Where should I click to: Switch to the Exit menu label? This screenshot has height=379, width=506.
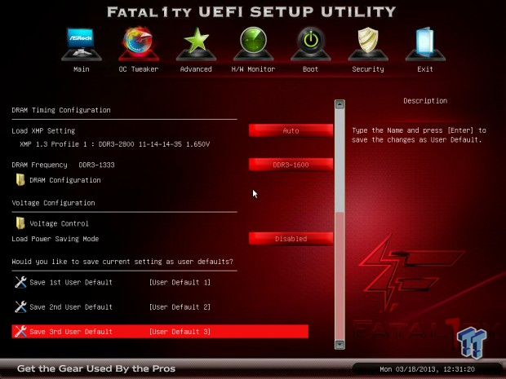pyautogui.click(x=425, y=69)
